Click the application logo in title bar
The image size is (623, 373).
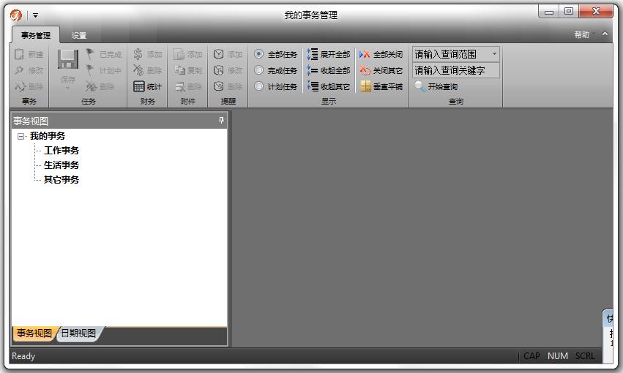click(x=16, y=15)
